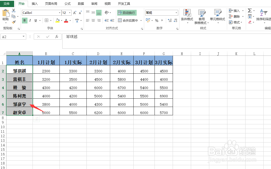Switch to the 视图 view tab
Viewport: 271px width, 169px height.
(x=107, y=4)
